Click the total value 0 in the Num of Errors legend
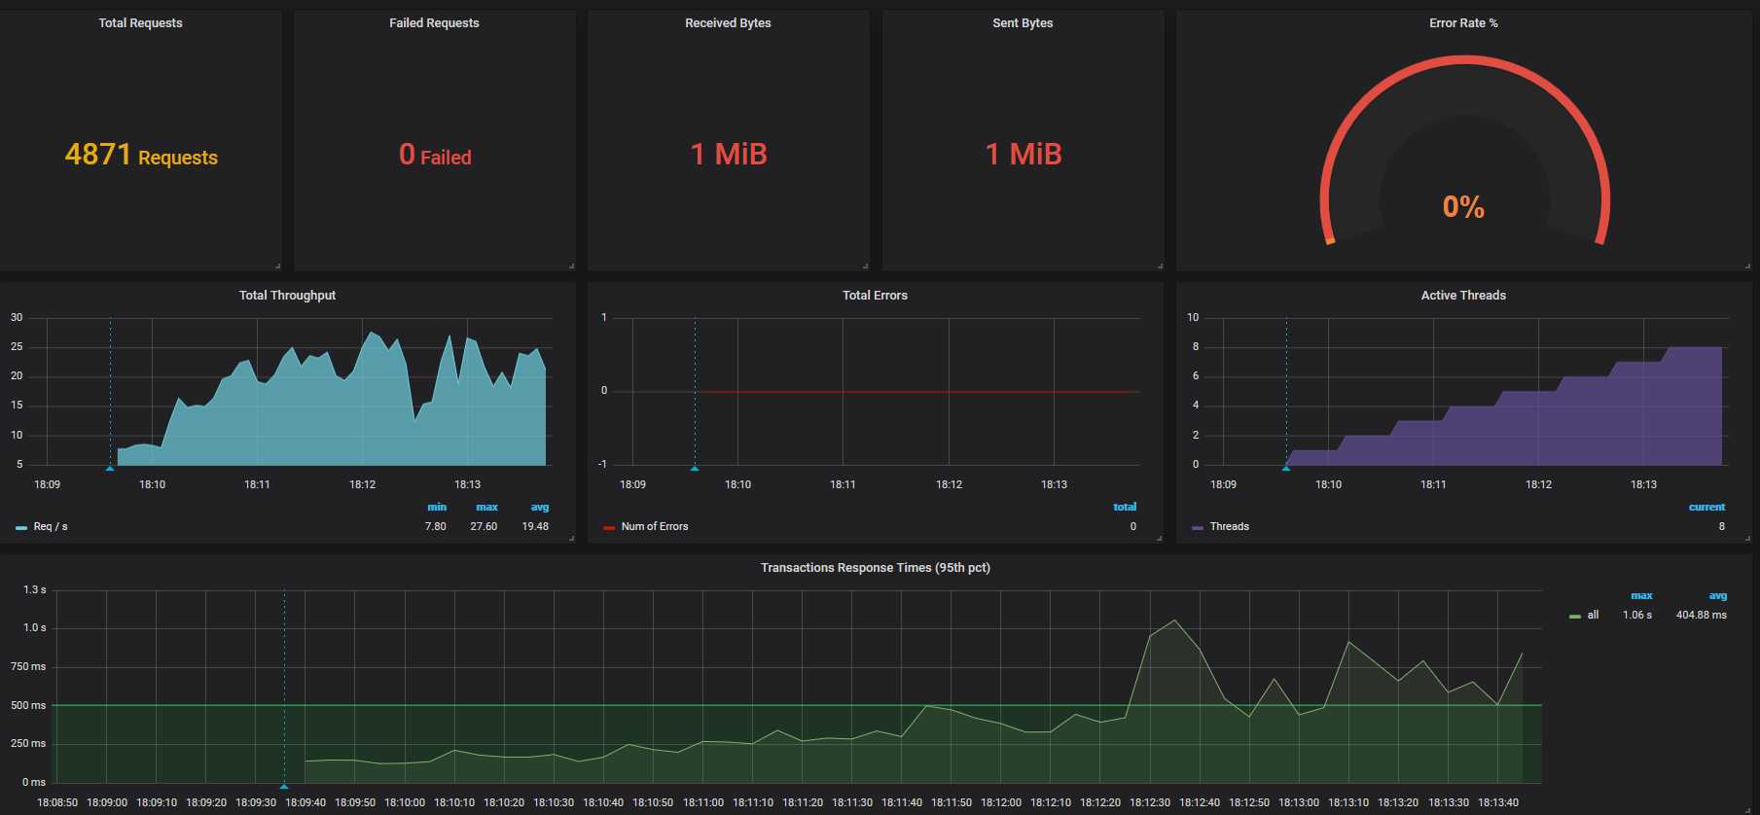This screenshot has width=1760, height=815. pos(1133,527)
